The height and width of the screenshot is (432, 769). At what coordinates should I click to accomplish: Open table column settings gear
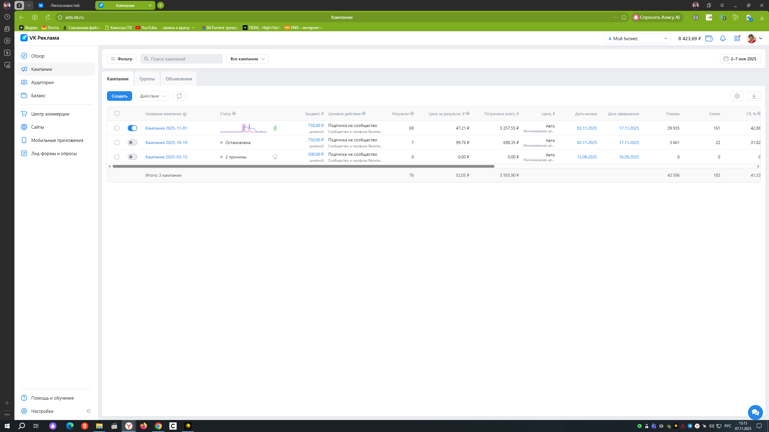click(x=737, y=96)
